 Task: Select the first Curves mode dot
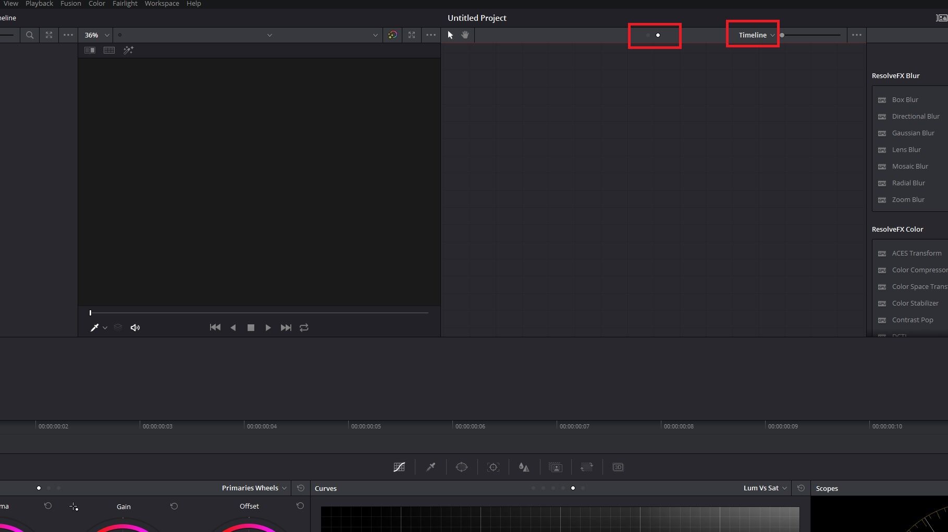click(533, 488)
